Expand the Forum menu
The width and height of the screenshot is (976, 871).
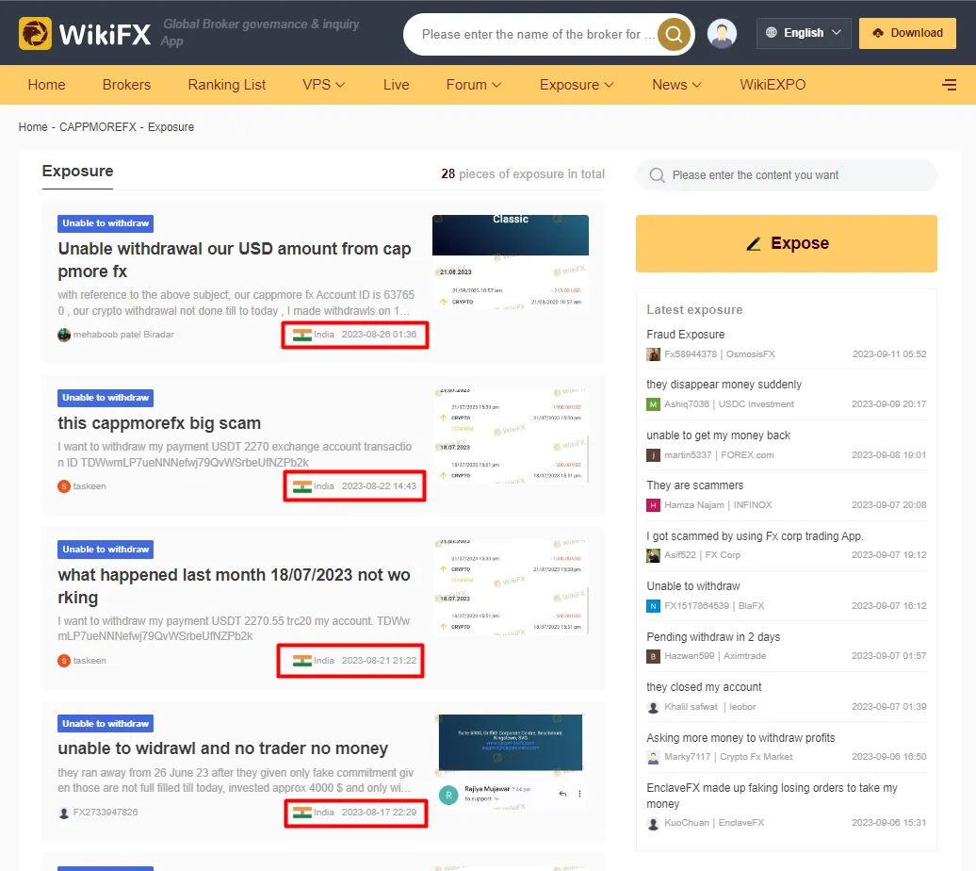pos(474,85)
